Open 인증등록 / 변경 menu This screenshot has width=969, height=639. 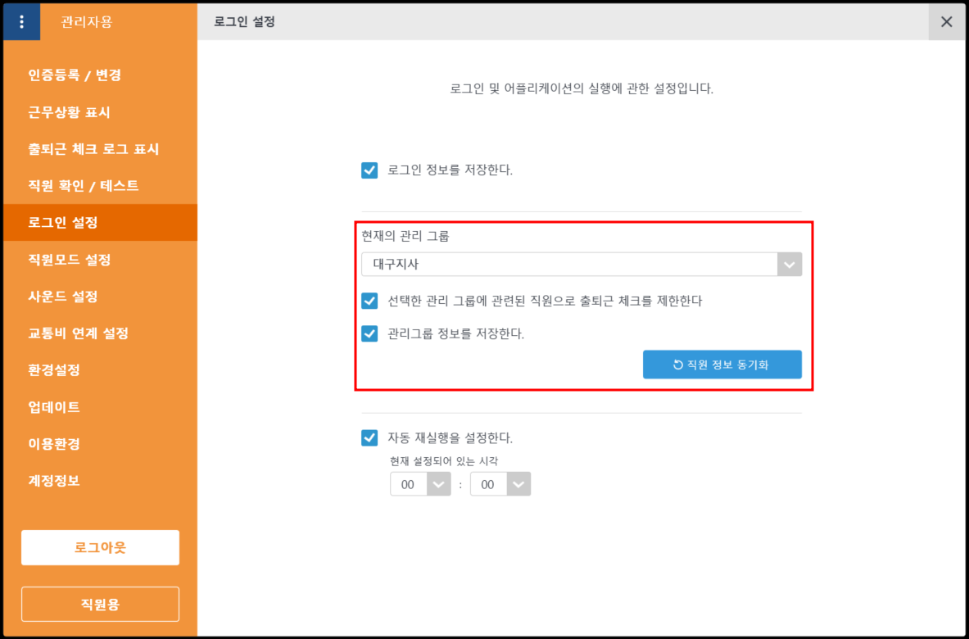tap(75, 75)
